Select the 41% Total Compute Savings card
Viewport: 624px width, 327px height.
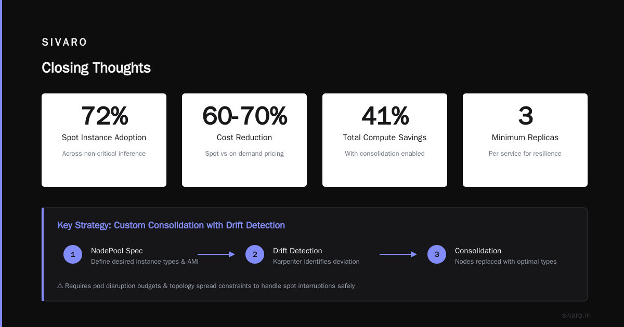385,140
